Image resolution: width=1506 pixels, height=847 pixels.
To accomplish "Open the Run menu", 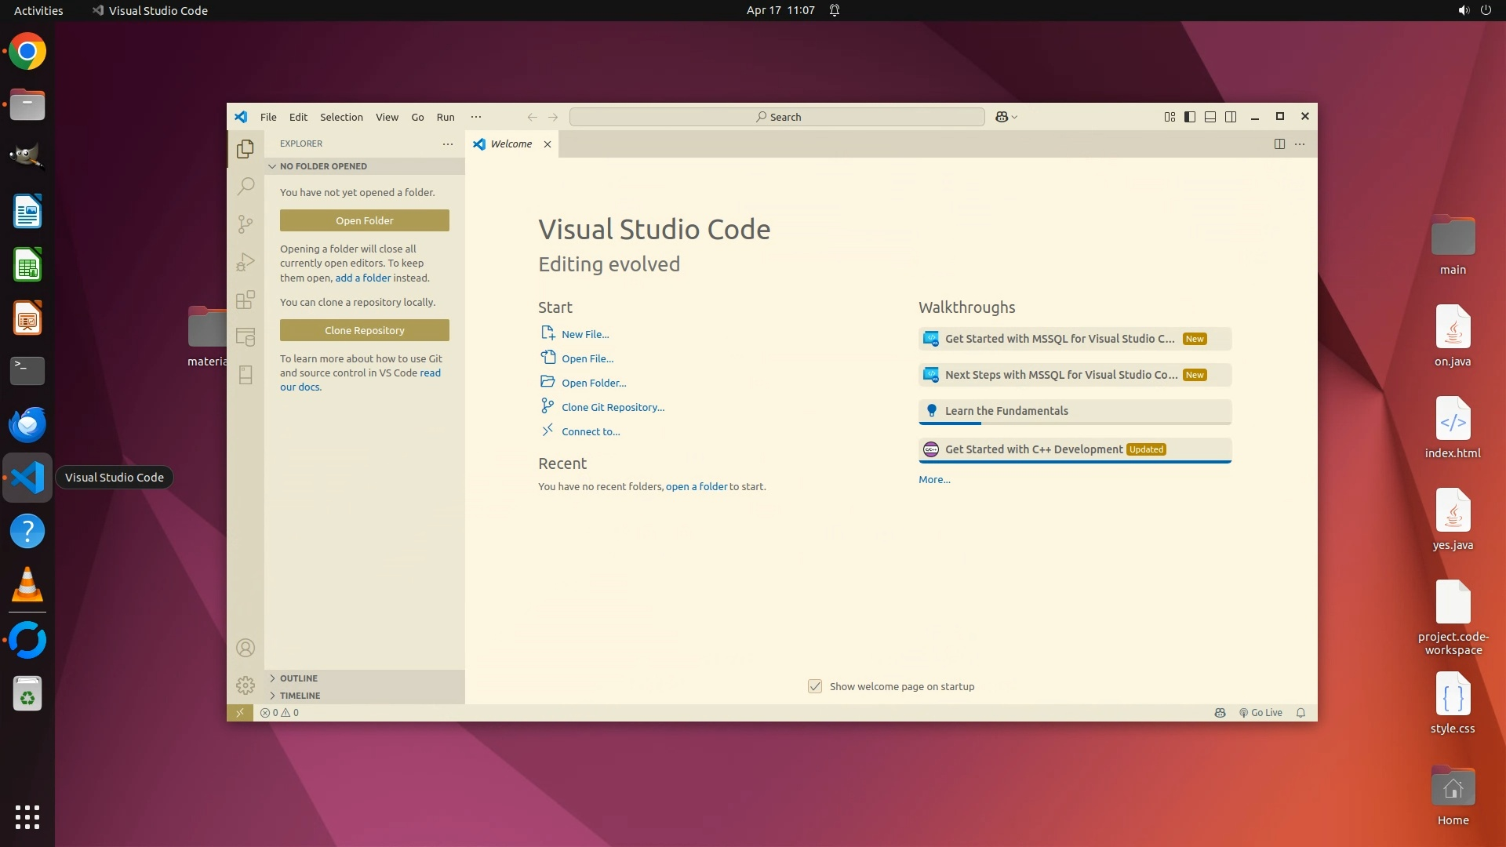I will click(x=446, y=117).
